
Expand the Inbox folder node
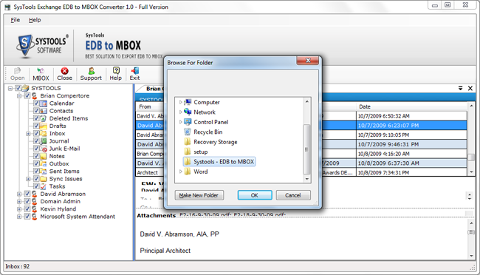pos(28,134)
